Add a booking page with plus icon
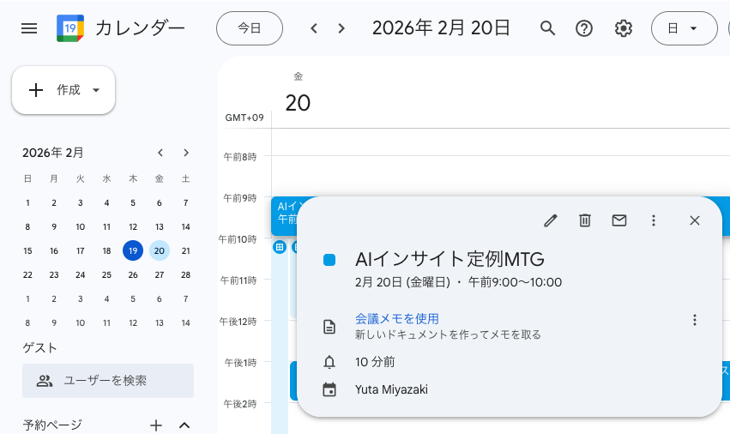This screenshot has width=730, height=434. (x=156, y=425)
